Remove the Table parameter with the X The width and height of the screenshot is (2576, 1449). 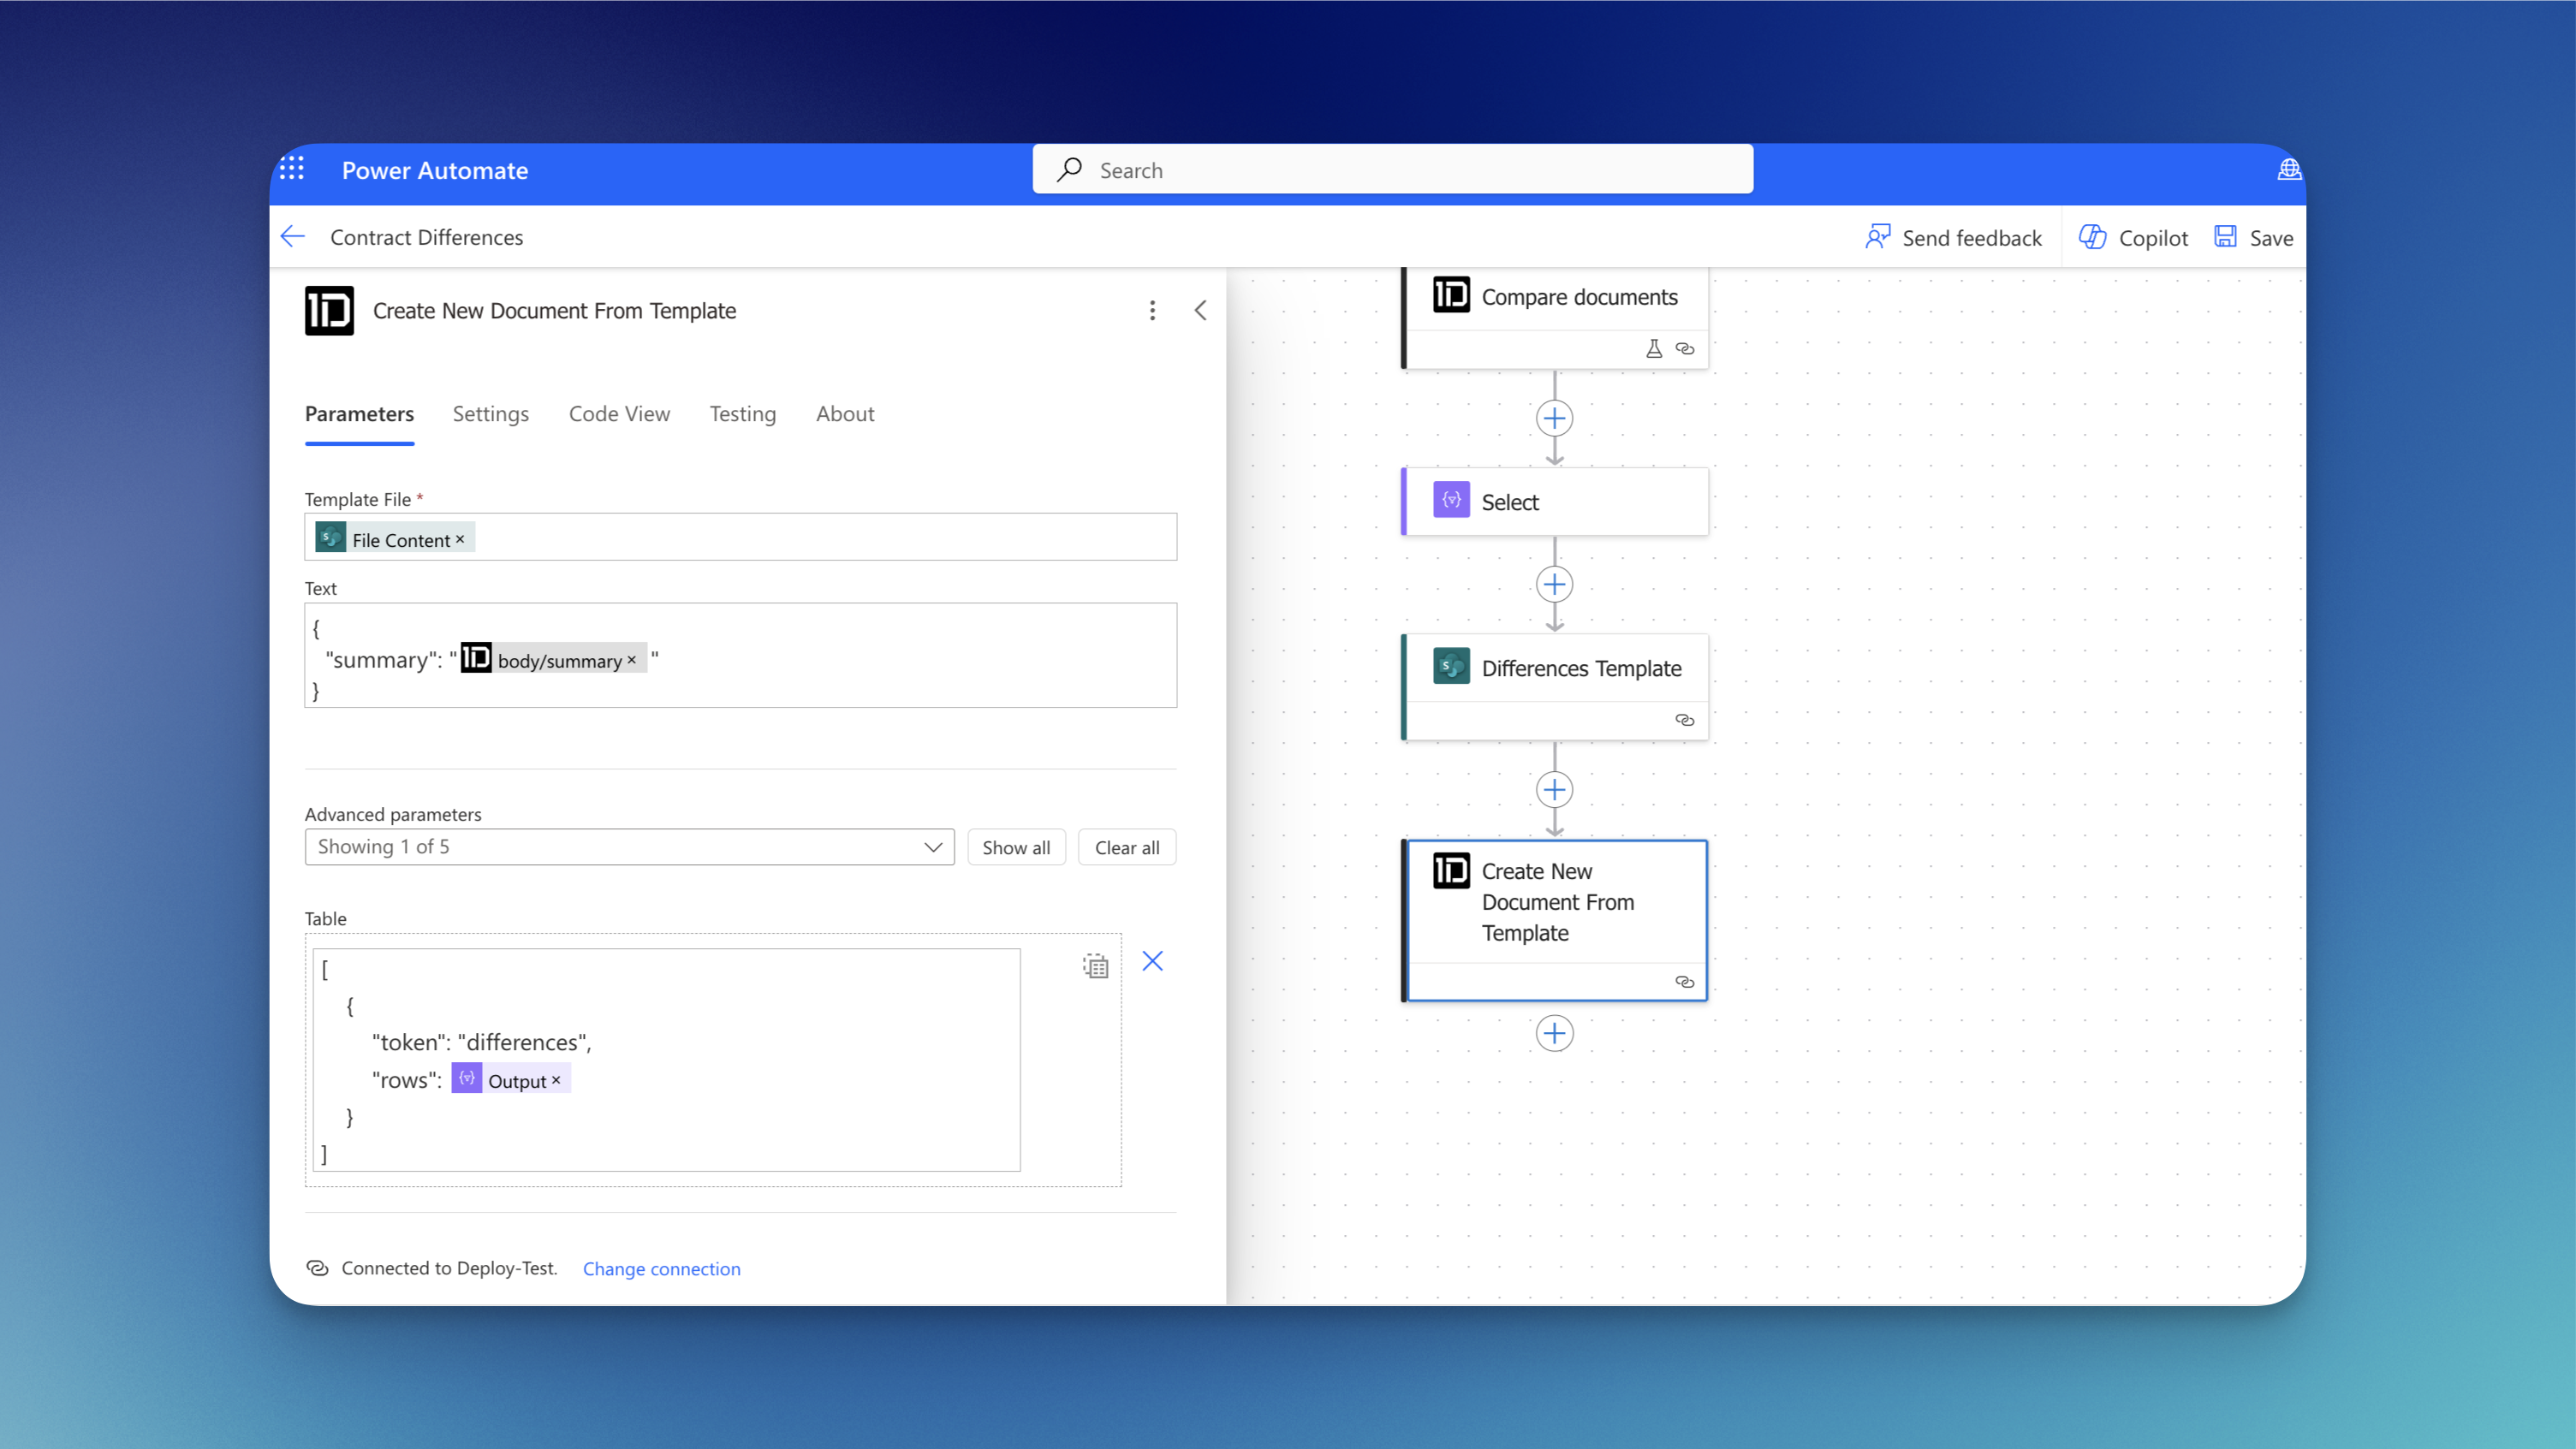(x=1152, y=961)
